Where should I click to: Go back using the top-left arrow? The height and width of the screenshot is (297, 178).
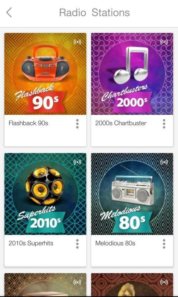[9, 13]
